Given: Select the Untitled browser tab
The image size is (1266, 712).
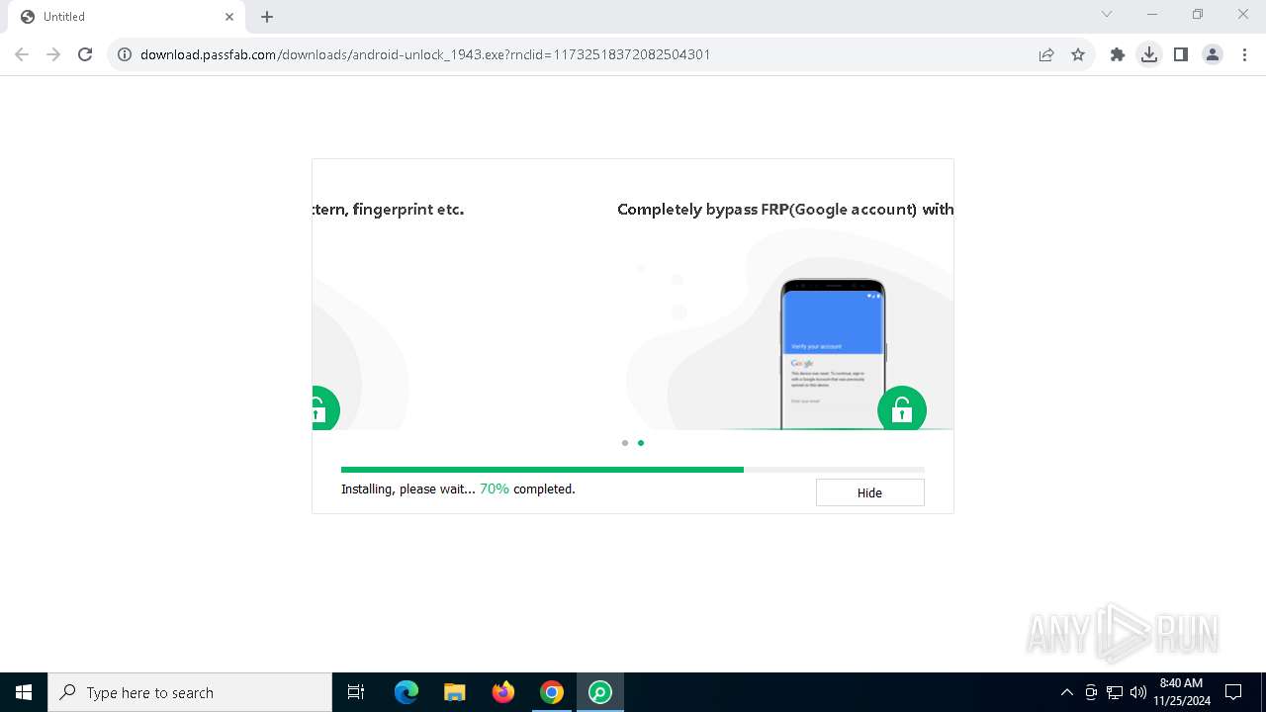Looking at the screenshot, I should click(127, 17).
